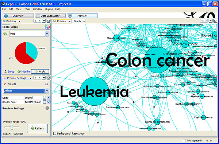Click the Preview ratio slider handle
The image size is (219, 144).
12,127
